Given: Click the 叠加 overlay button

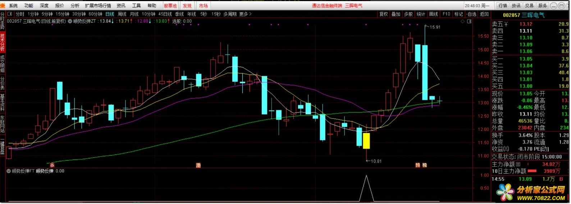Looking at the screenshot, I should coord(396,14).
